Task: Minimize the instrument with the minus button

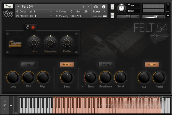Action: click(168, 8)
